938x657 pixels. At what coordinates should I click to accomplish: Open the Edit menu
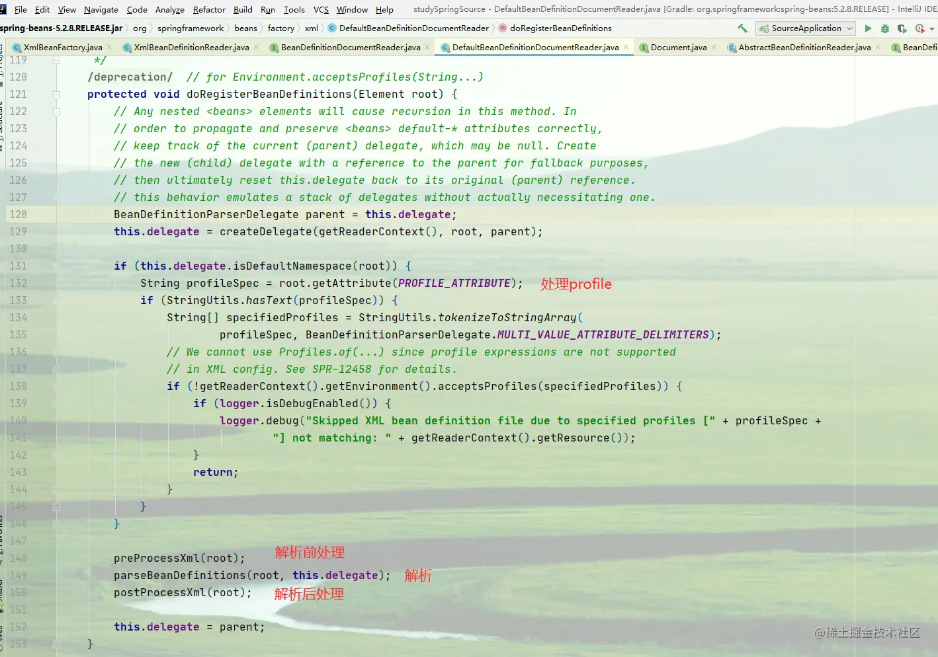click(x=42, y=10)
